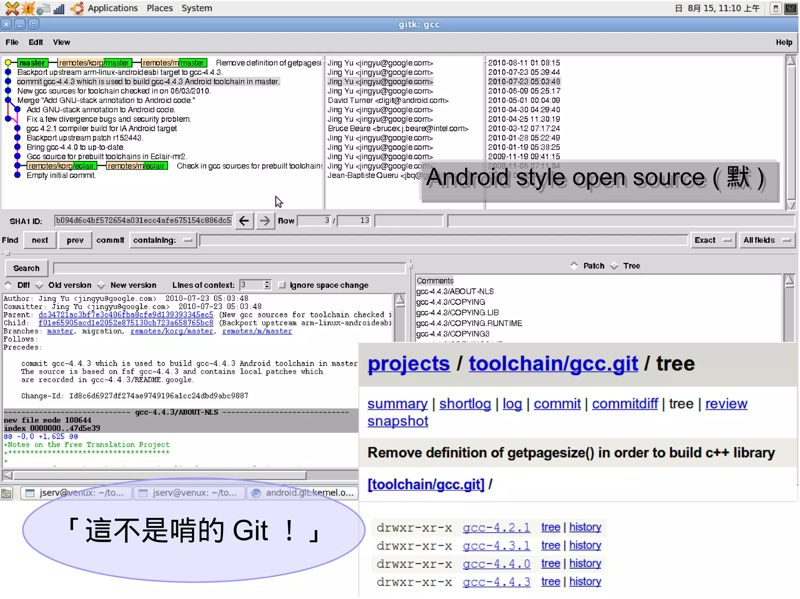Adjust Lines of context spinner arrows
The image size is (800, 599).
[267, 285]
